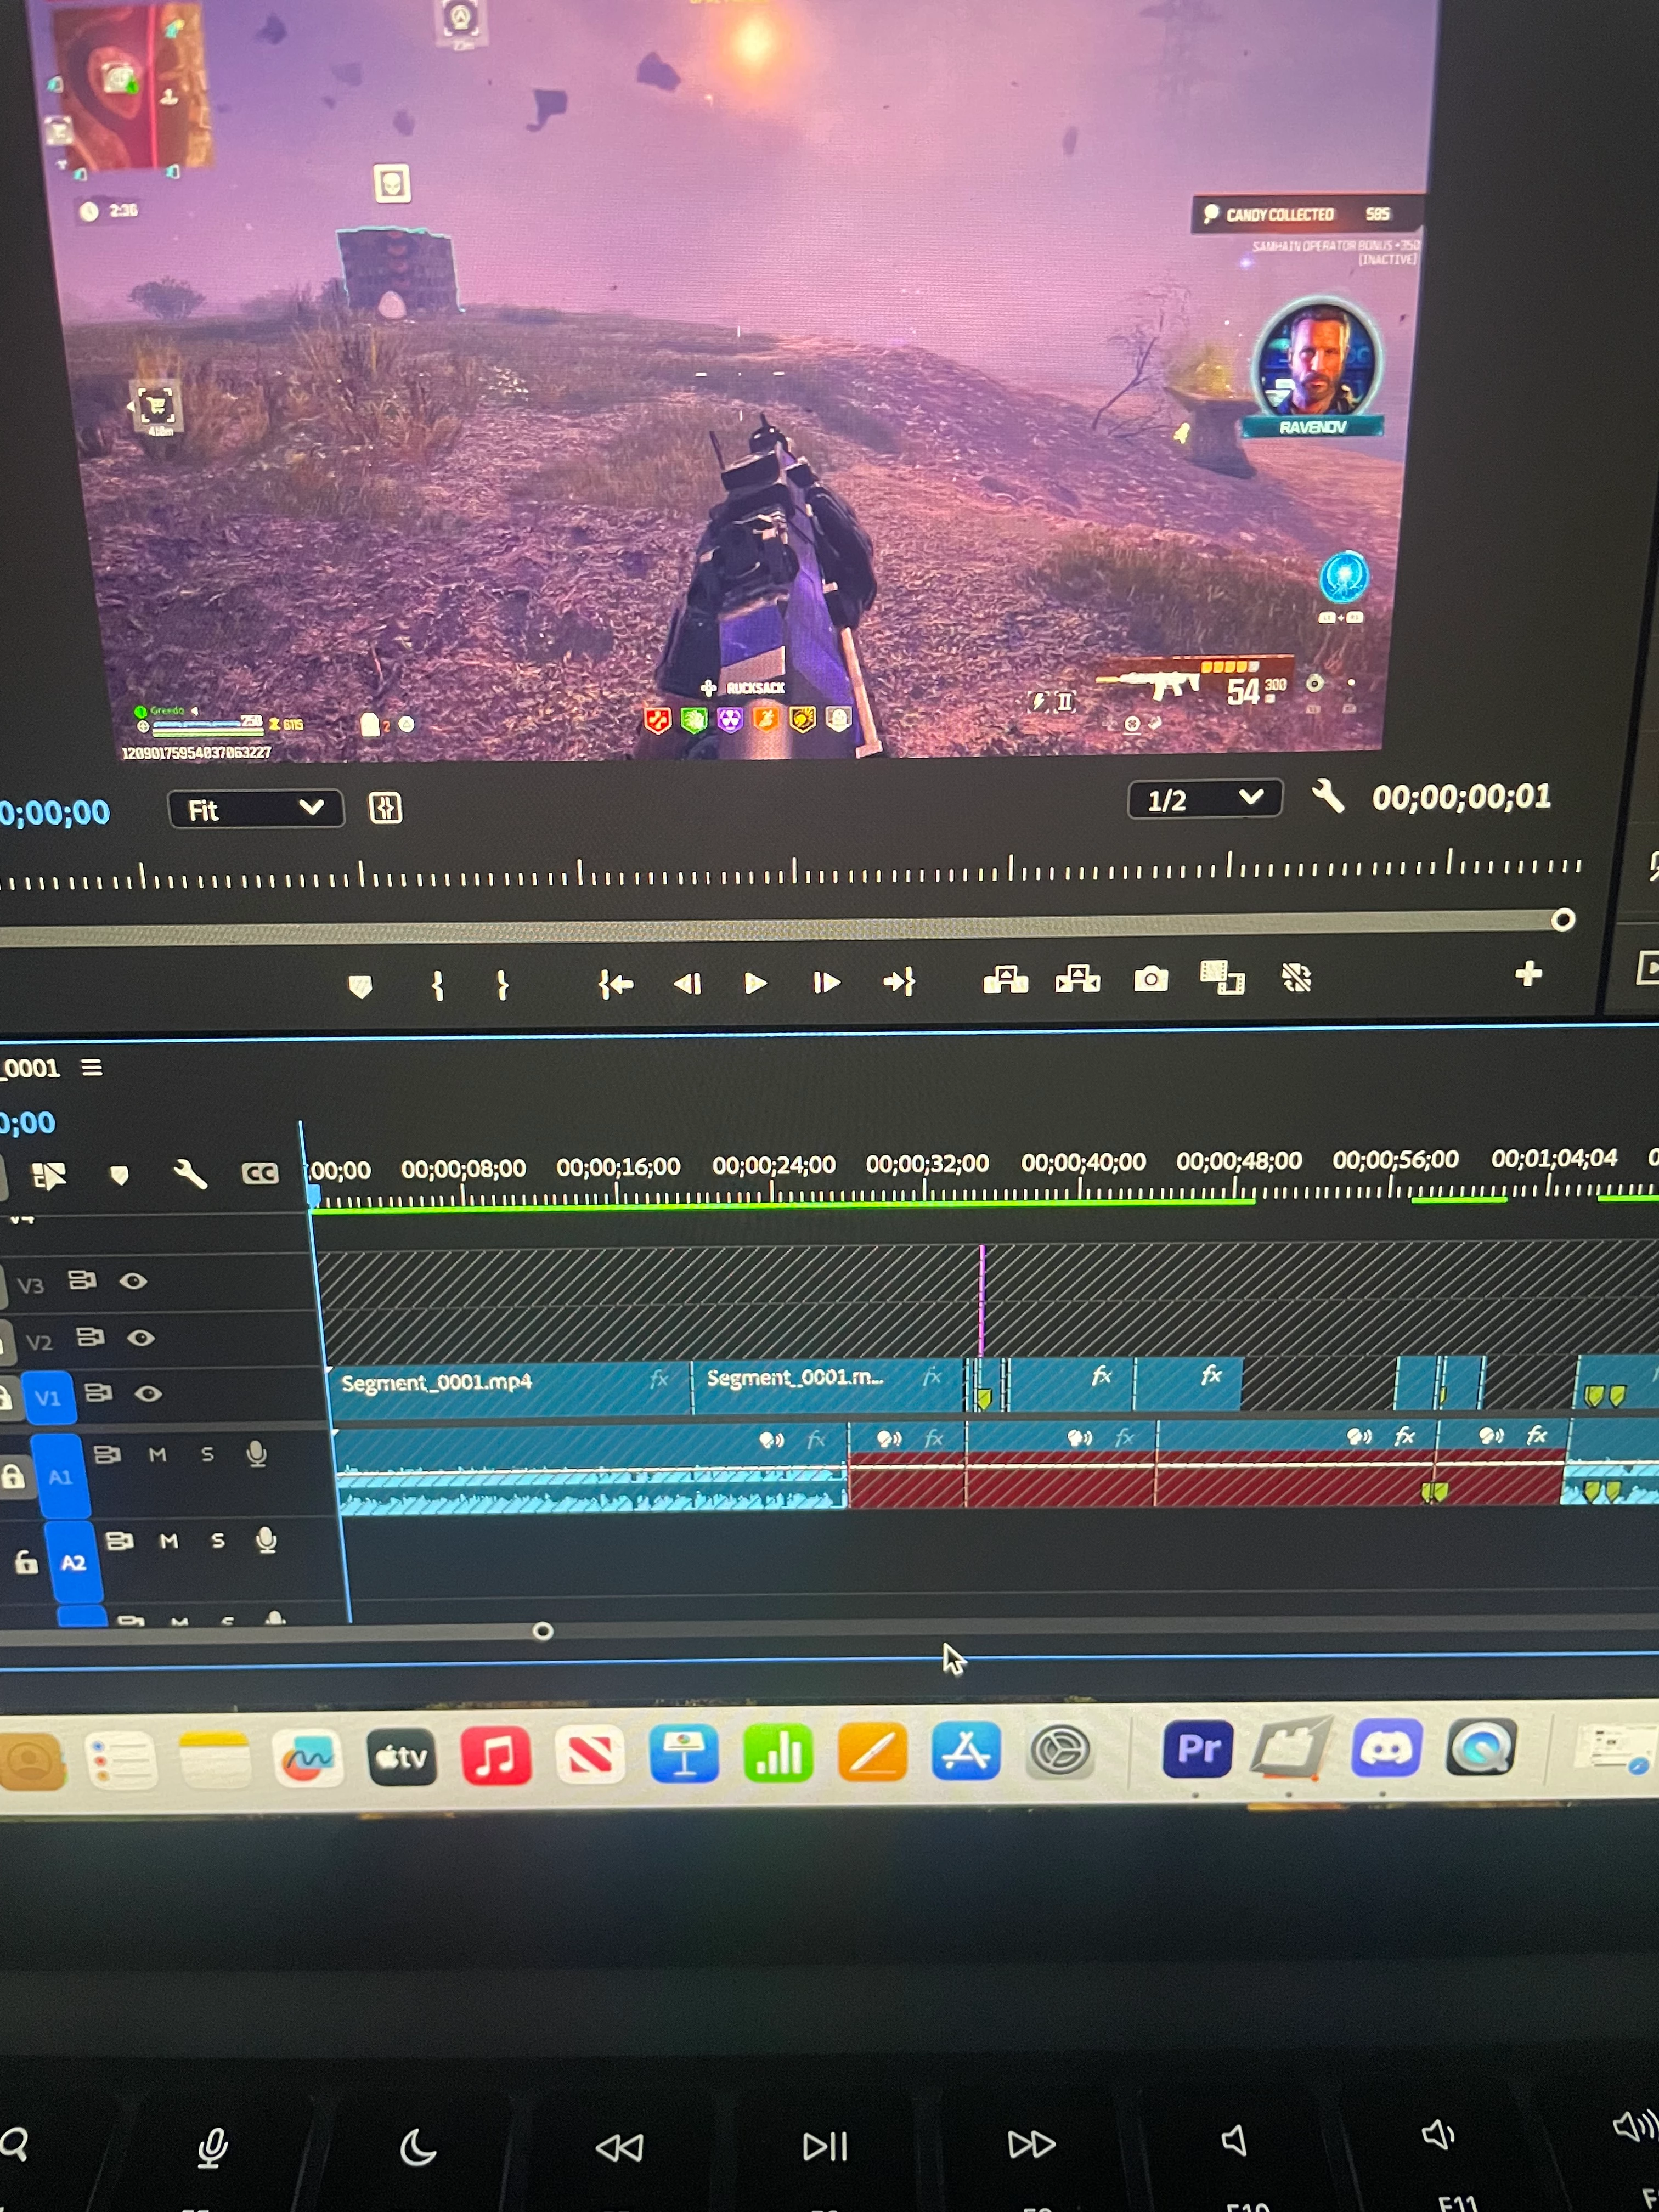1659x2212 pixels.
Task: Mute the A1 audio track
Action: (x=157, y=1455)
